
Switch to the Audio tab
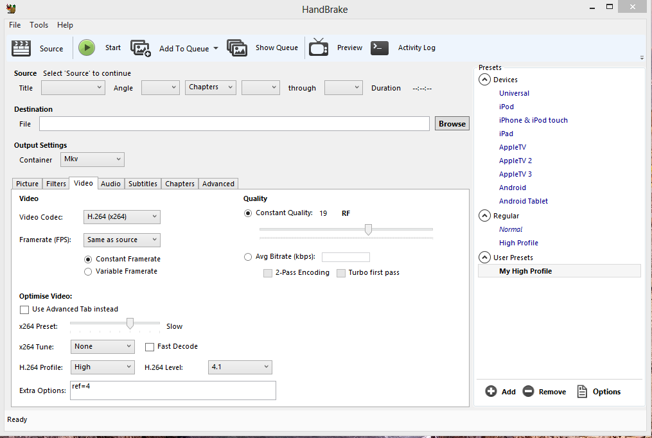click(x=110, y=184)
